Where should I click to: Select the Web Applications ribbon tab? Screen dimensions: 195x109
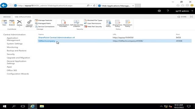pos(23,17)
